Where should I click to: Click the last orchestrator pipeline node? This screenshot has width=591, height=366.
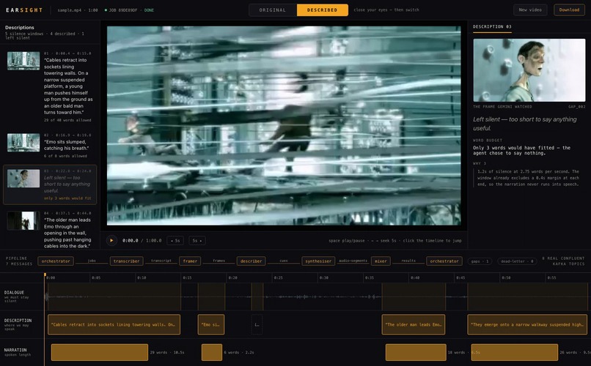444,261
